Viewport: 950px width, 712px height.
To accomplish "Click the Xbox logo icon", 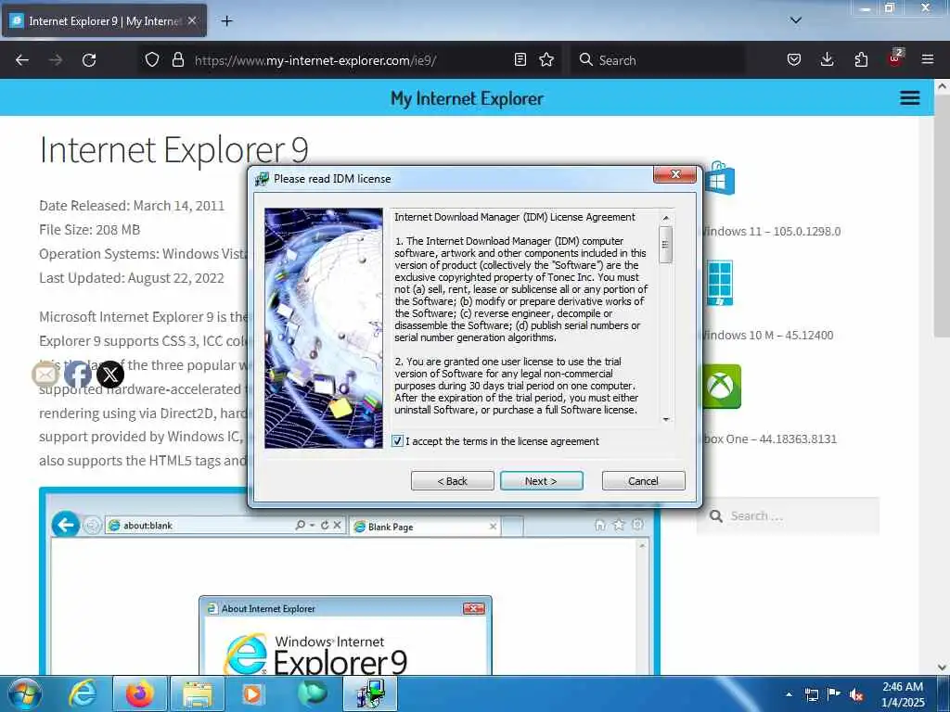I will (722, 387).
